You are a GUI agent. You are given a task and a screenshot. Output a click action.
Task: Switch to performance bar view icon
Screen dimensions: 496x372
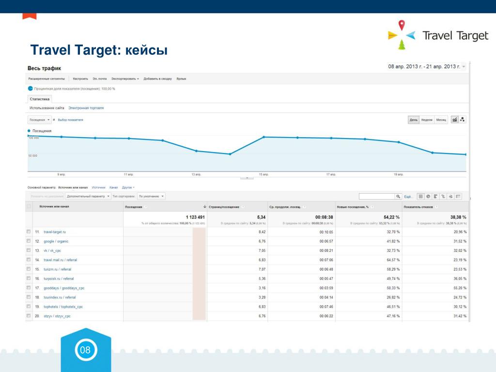tap(435, 197)
